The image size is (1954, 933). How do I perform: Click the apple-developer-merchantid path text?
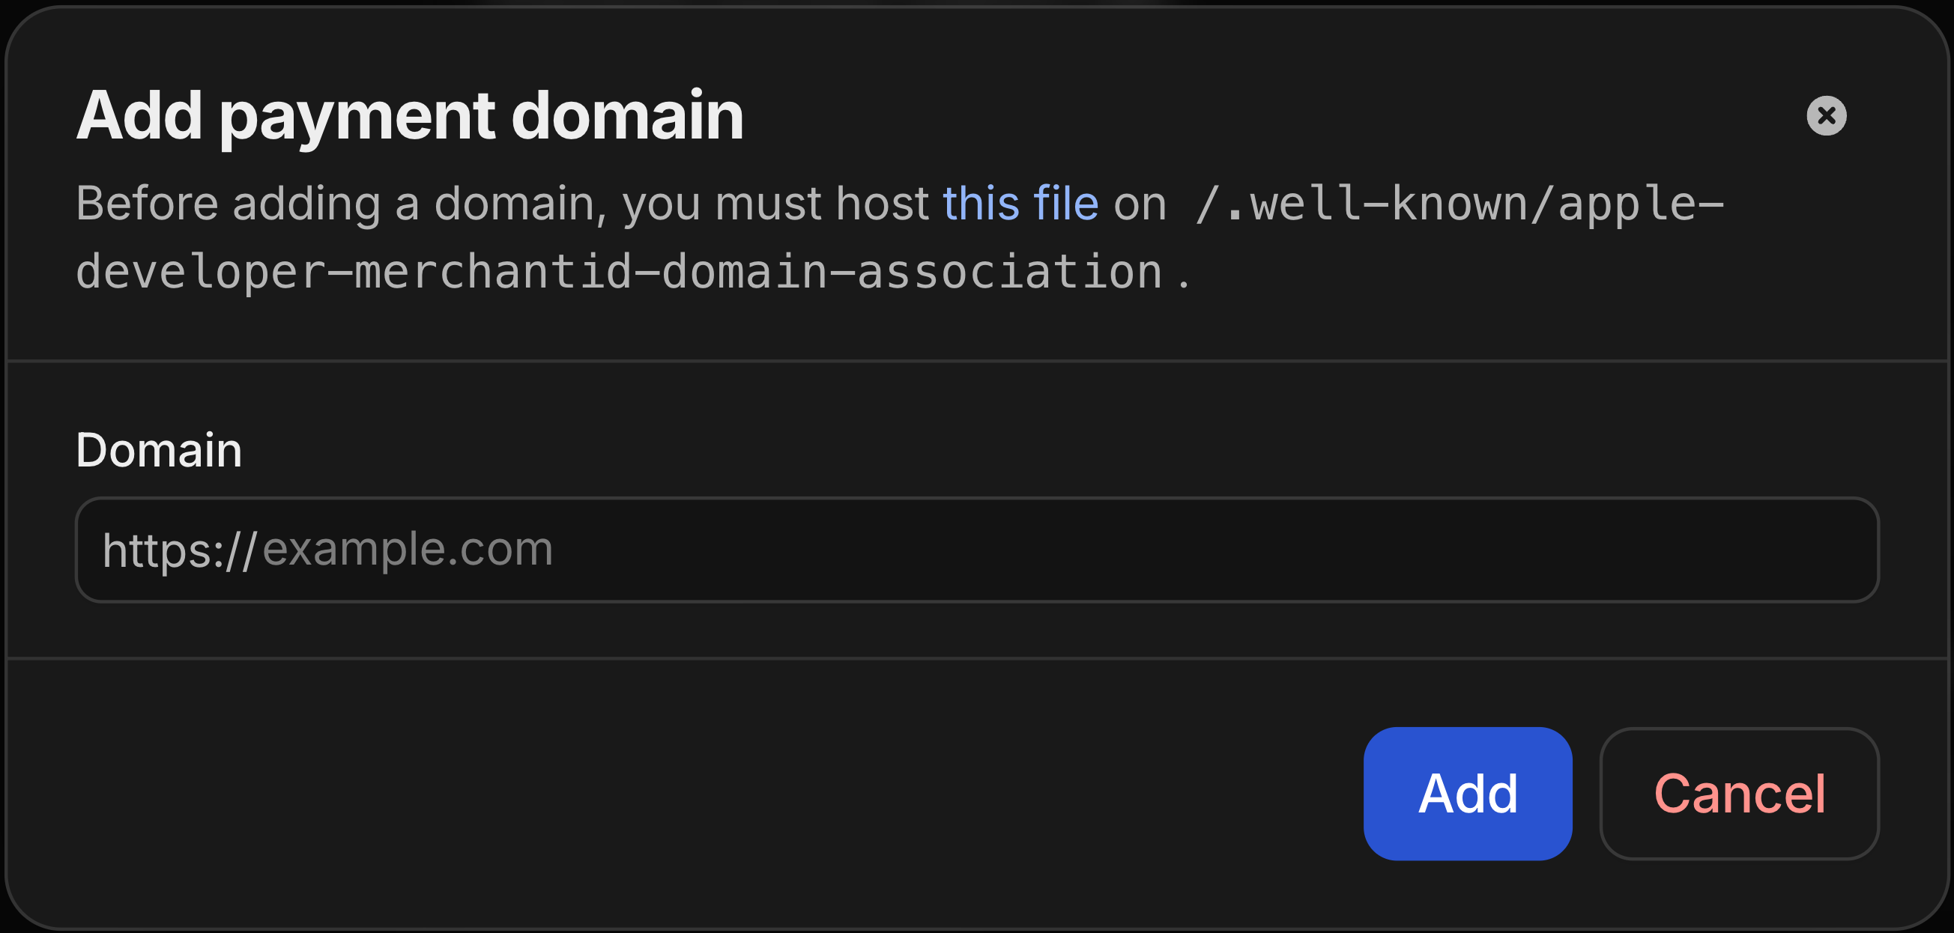pyautogui.click(x=629, y=270)
